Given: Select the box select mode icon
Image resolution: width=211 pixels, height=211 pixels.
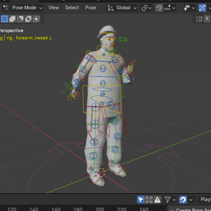Looking at the screenshot, I should [x=4, y=19].
